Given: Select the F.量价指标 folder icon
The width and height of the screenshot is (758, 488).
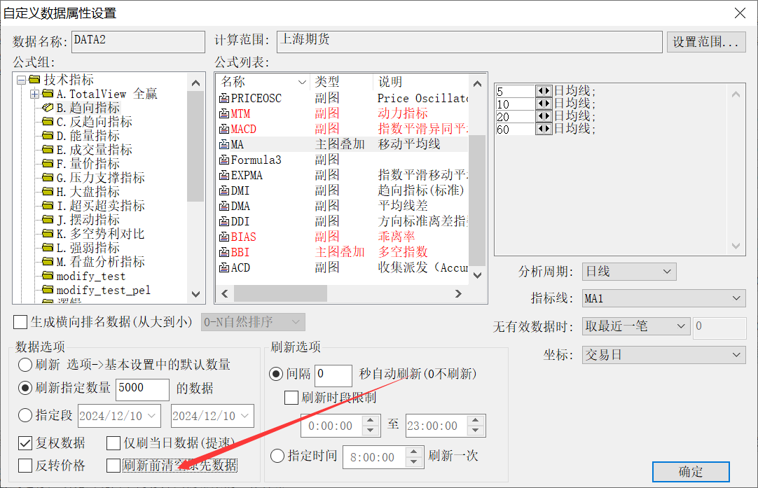Looking at the screenshot, I should [x=48, y=163].
